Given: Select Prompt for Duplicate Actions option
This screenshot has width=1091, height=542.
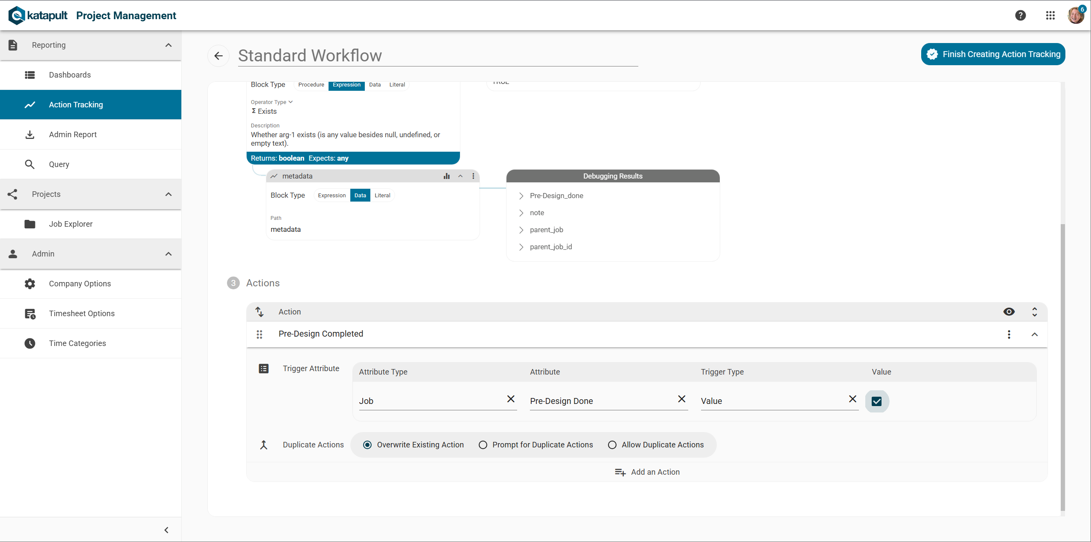Looking at the screenshot, I should pyautogui.click(x=483, y=445).
